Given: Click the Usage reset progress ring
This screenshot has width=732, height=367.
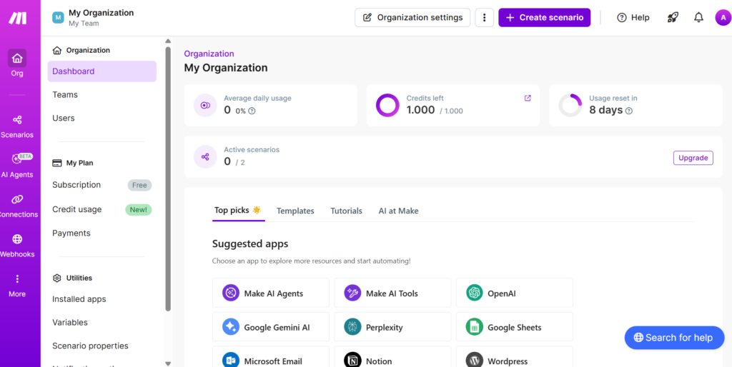Looking at the screenshot, I should (x=570, y=106).
